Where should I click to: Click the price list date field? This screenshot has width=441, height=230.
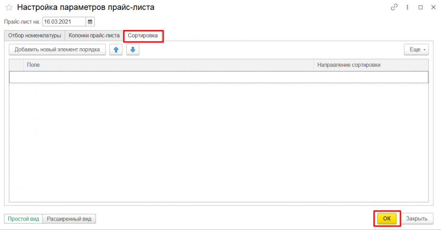pos(63,22)
